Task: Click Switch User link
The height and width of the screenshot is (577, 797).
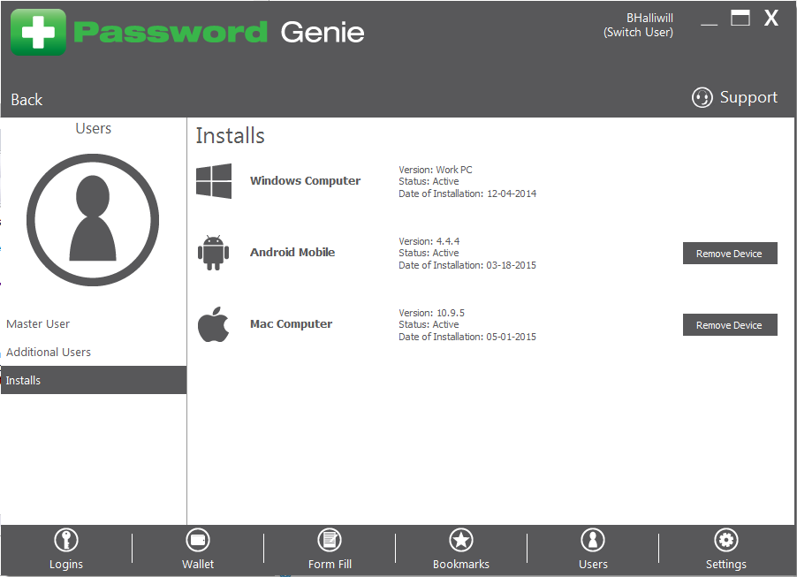Action: click(639, 33)
